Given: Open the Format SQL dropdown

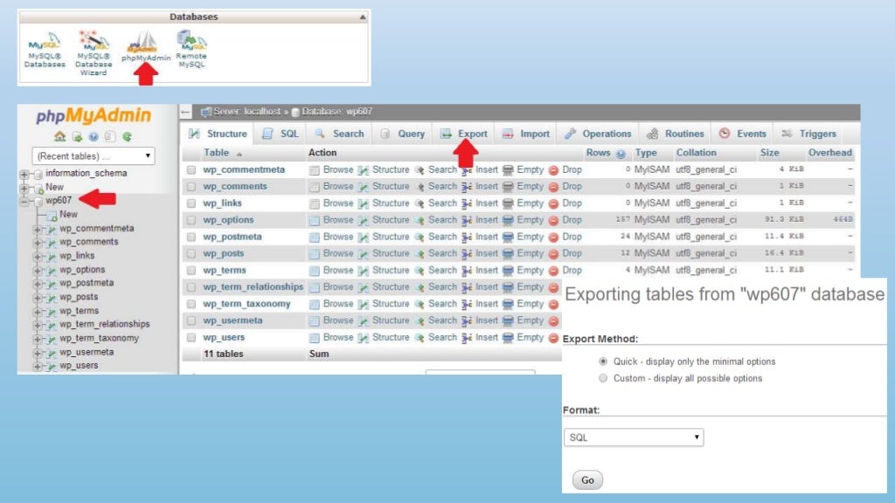Looking at the screenshot, I should pos(634,438).
